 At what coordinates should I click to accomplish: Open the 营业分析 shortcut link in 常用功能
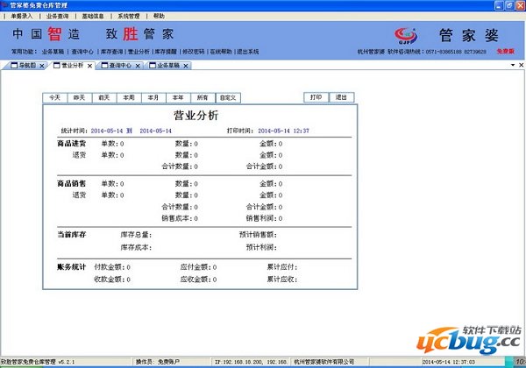[x=139, y=52]
